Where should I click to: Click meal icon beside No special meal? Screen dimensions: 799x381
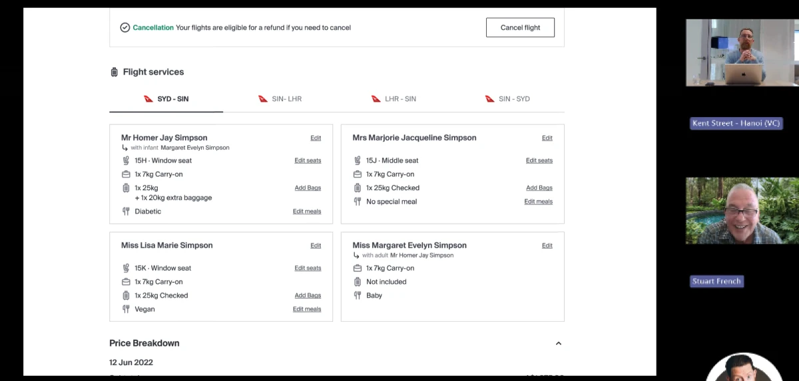click(x=358, y=201)
